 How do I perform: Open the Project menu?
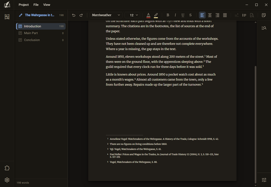pyautogui.click(x=24, y=5)
